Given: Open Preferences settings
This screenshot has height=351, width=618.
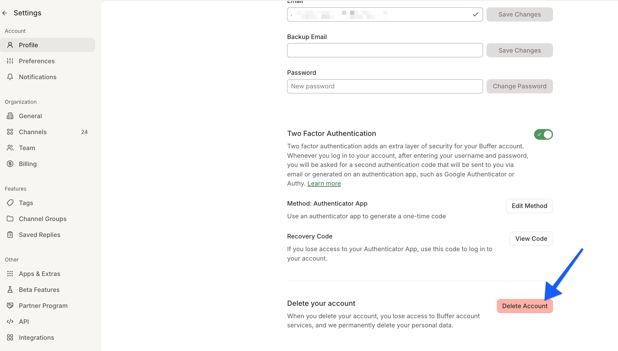Looking at the screenshot, I should coord(37,61).
